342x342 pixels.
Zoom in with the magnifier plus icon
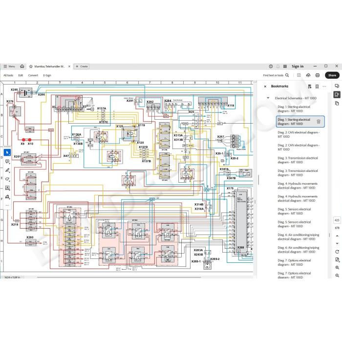[x=337, y=267]
